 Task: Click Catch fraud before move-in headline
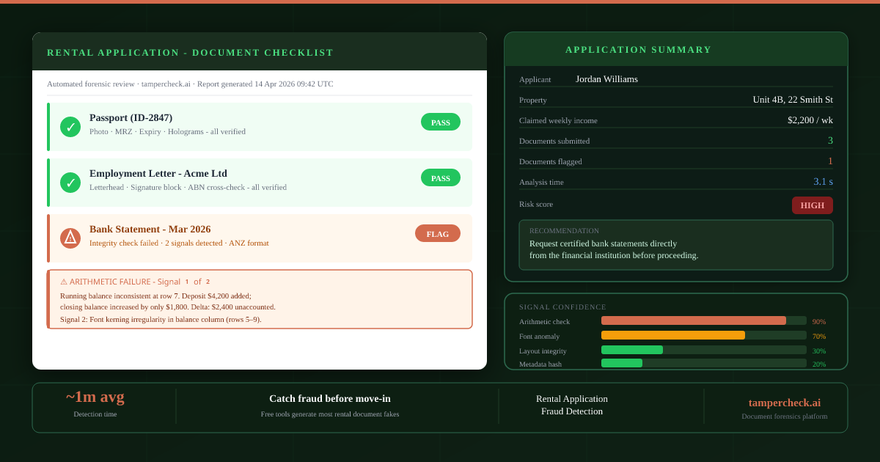click(330, 399)
